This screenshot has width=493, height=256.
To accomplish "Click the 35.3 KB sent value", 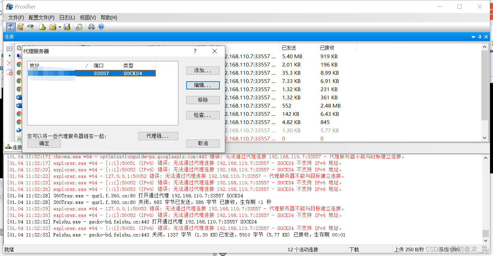I will point(291,73).
